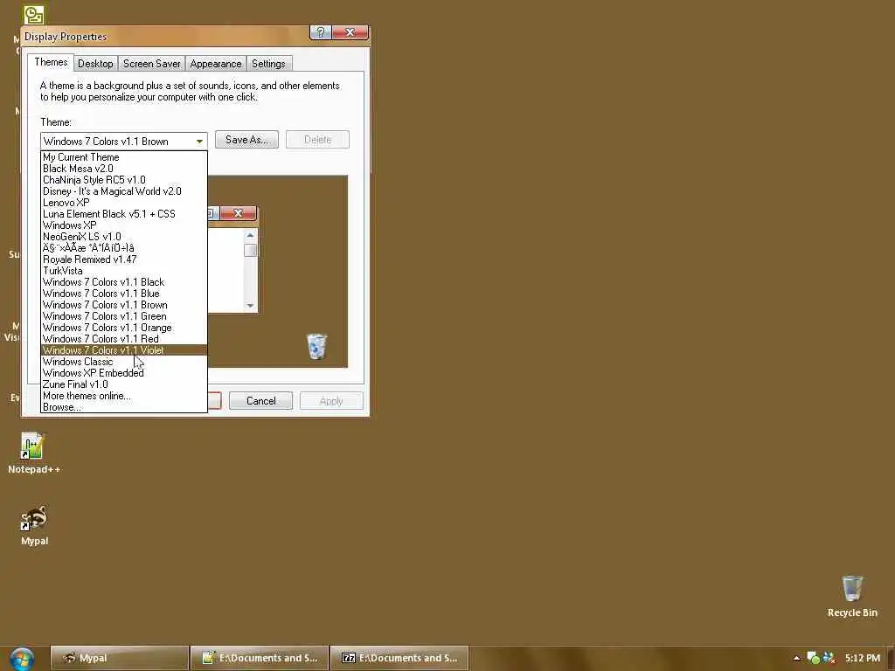This screenshot has width=895, height=671.
Task: Choose Browse... in theme list
Action: point(124,407)
